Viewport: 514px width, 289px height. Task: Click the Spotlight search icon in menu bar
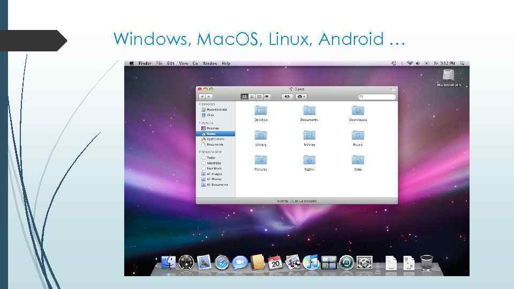[462, 63]
